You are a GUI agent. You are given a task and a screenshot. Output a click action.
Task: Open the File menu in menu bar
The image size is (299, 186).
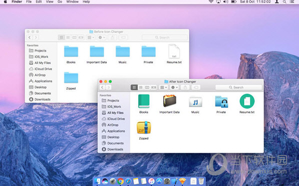(x=29, y=1)
